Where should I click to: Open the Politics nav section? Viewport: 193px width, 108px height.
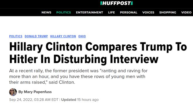(x=64, y=13)
